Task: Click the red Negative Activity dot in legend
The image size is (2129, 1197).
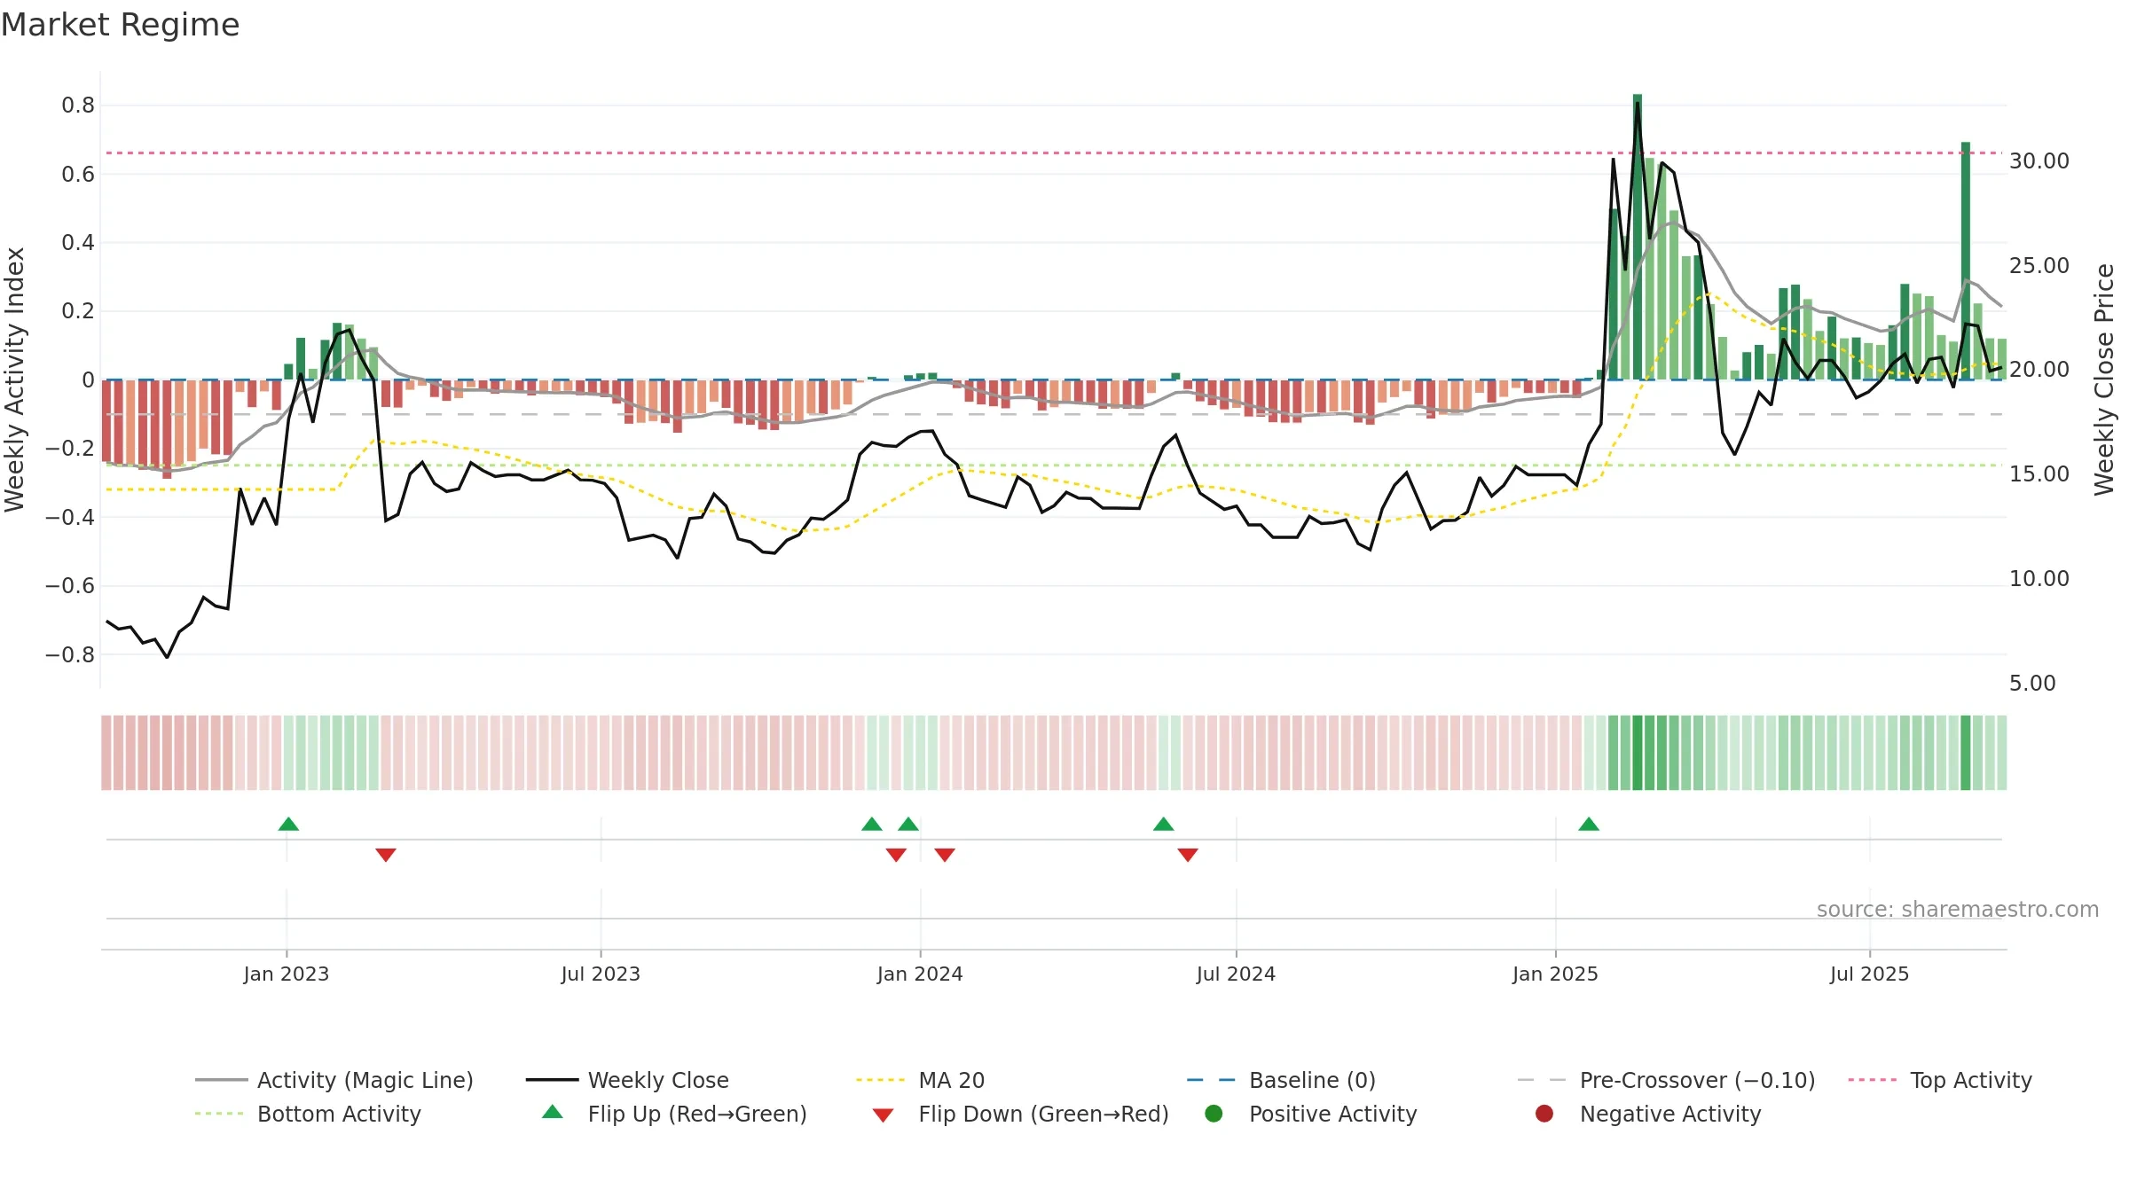Action: [1544, 1114]
